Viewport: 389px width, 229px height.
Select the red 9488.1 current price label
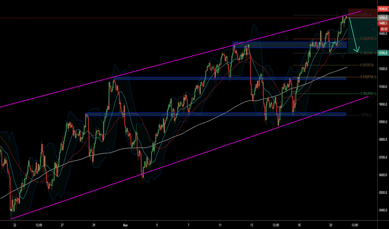pos(383,23)
